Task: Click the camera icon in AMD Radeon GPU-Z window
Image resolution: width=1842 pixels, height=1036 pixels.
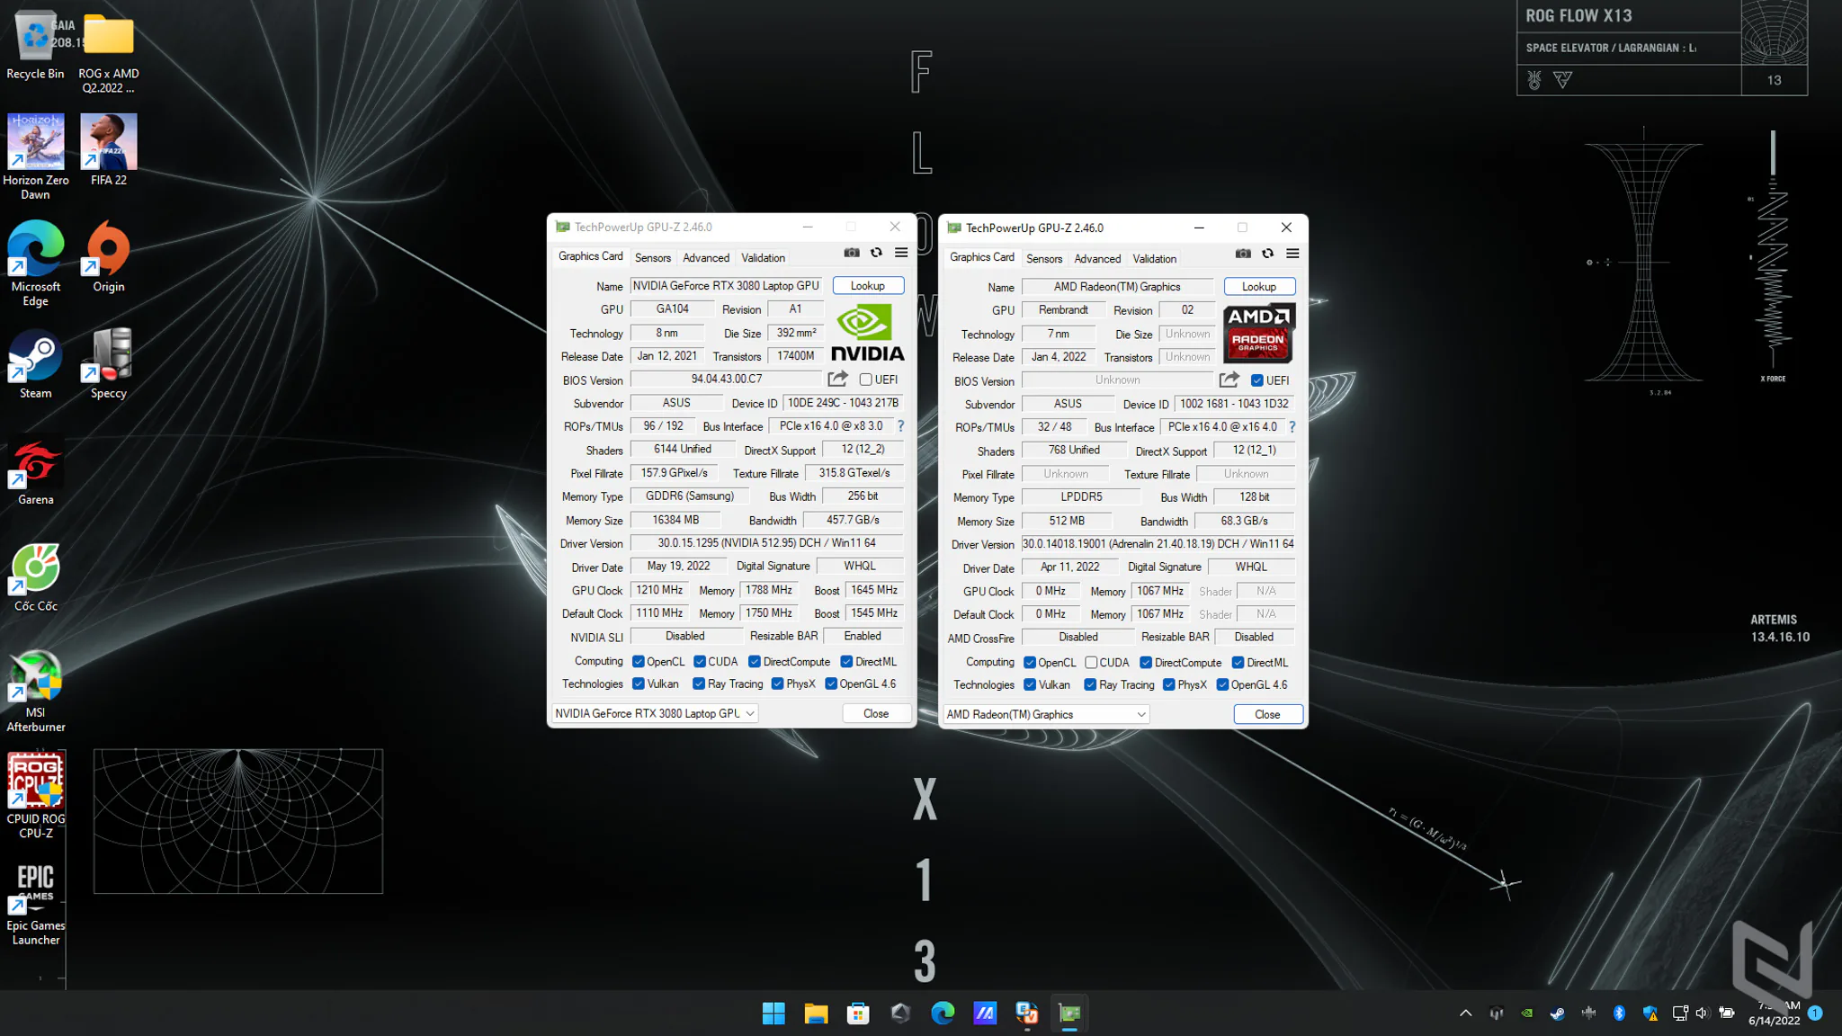Action: coord(1243,254)
